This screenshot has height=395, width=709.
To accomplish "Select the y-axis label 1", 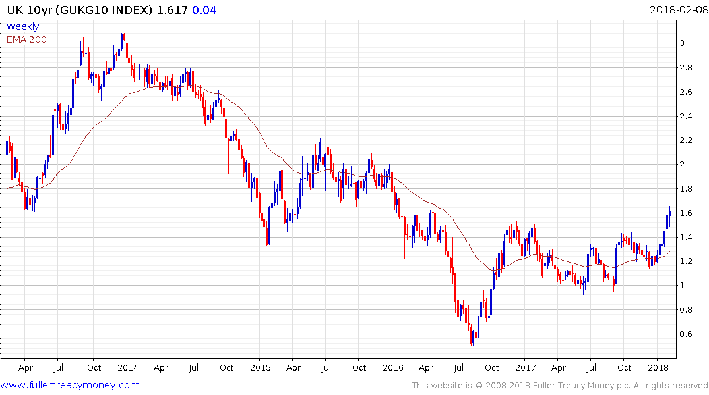I will coord(683,286).
